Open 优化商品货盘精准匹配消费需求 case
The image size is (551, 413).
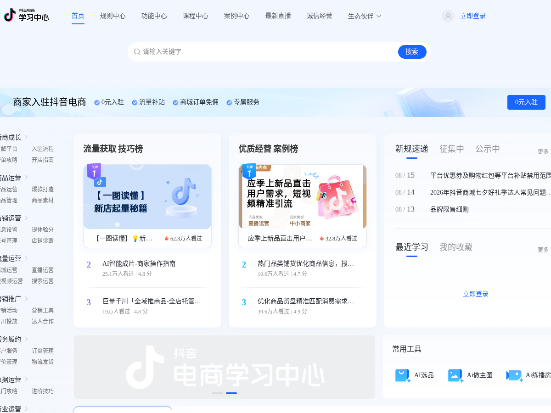coord(306,301)
